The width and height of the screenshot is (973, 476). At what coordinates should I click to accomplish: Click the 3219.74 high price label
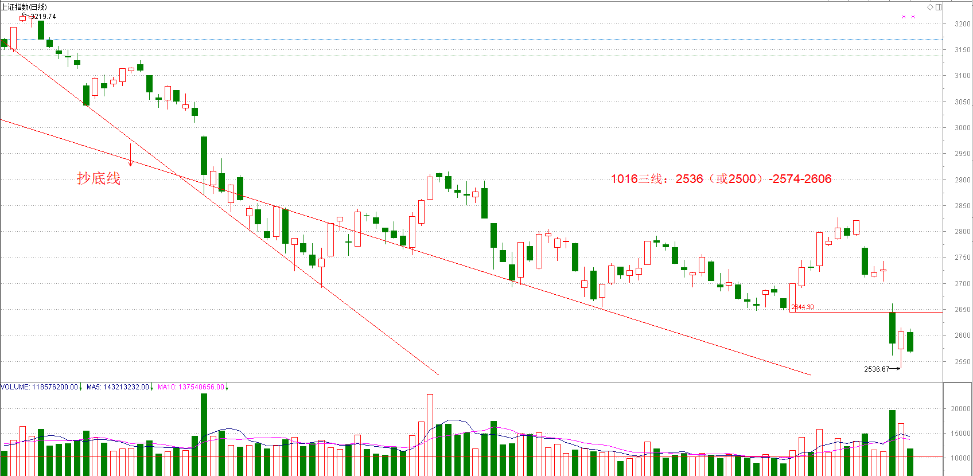point(43,17)
